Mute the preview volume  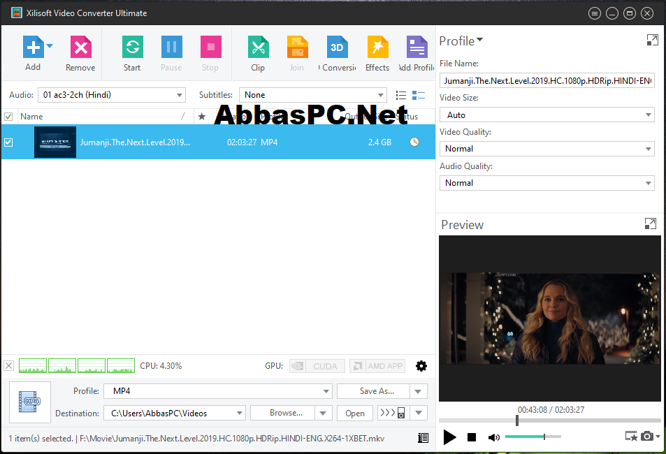[x=493, y=437]
